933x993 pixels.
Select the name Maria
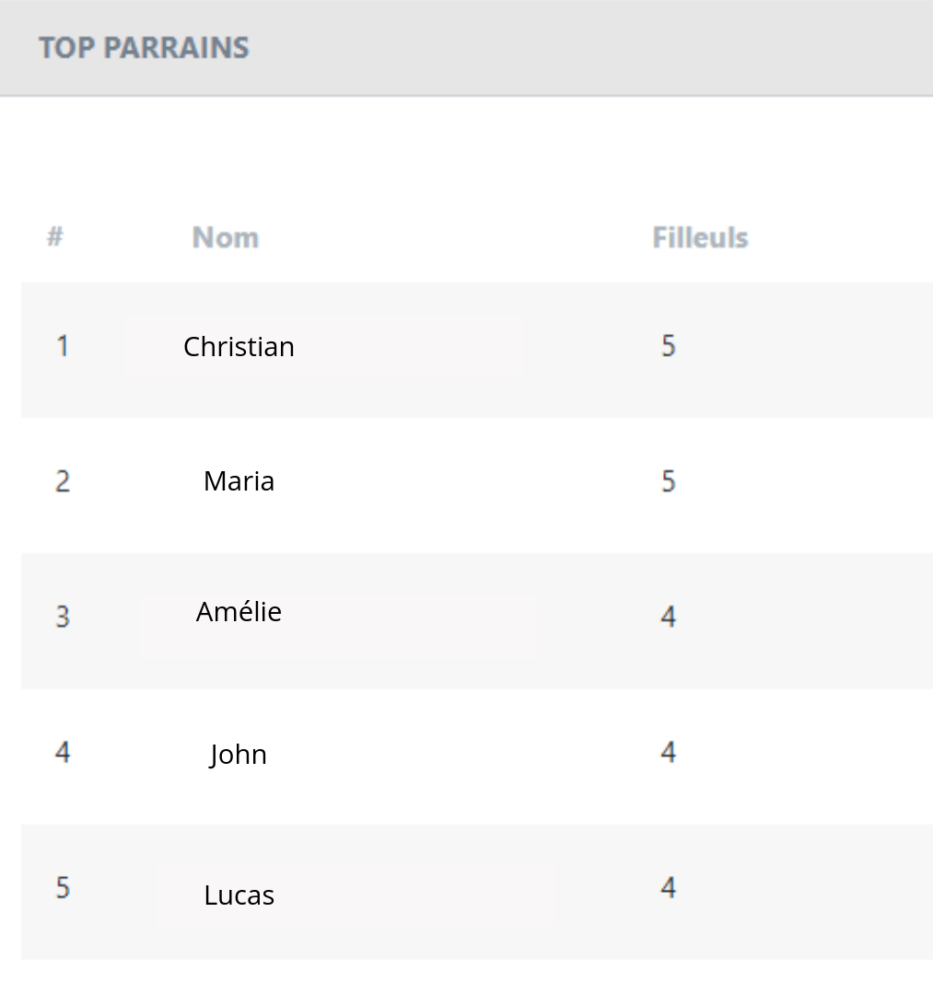(239, 481)
